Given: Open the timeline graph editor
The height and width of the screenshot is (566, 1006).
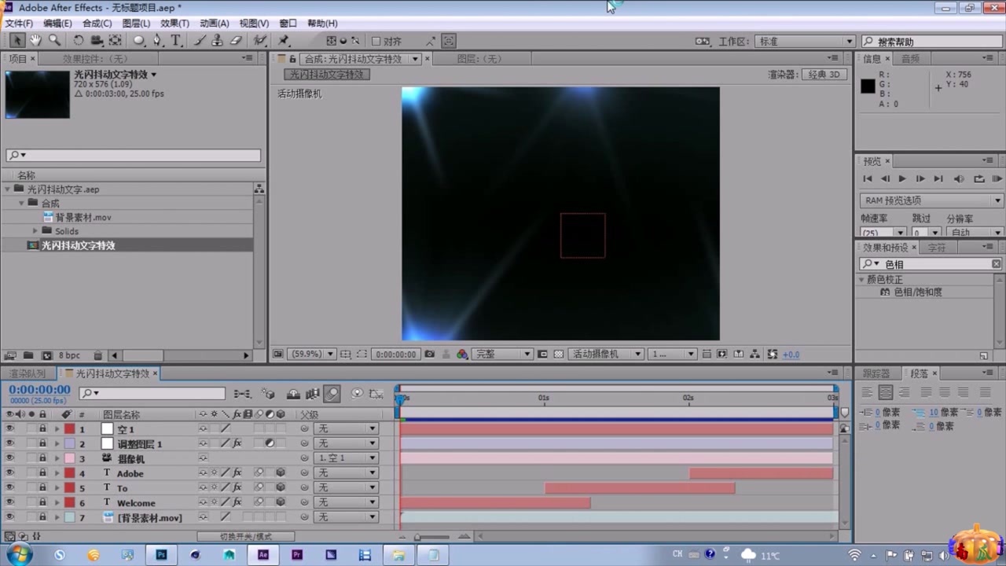Looking at the screenshot, I should coord(376,394).
